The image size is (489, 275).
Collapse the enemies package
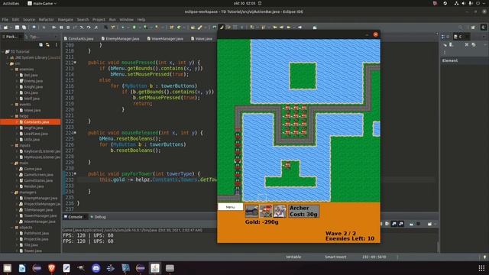tap(12, 70)
